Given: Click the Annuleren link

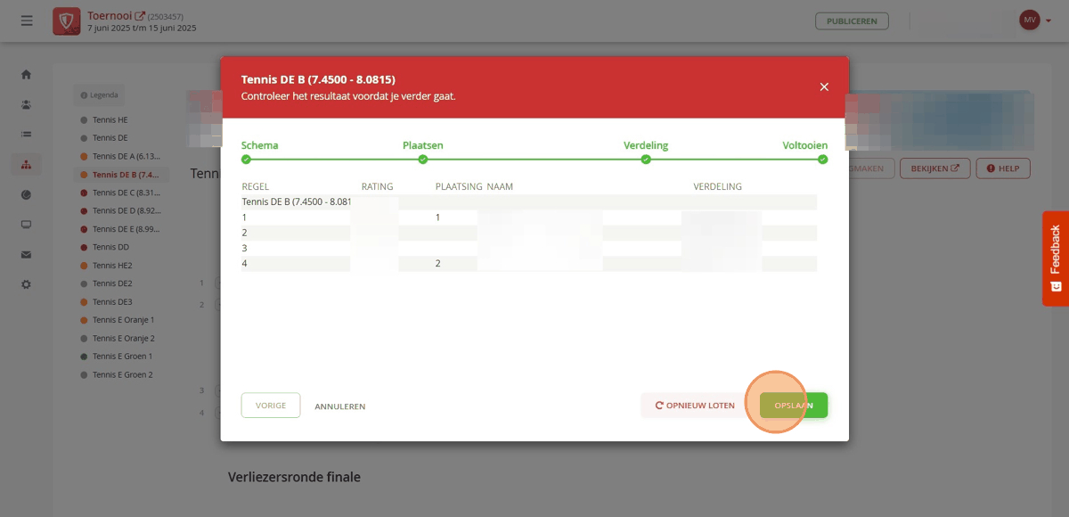Looking at the screenshot, I should tap(339, 406).
